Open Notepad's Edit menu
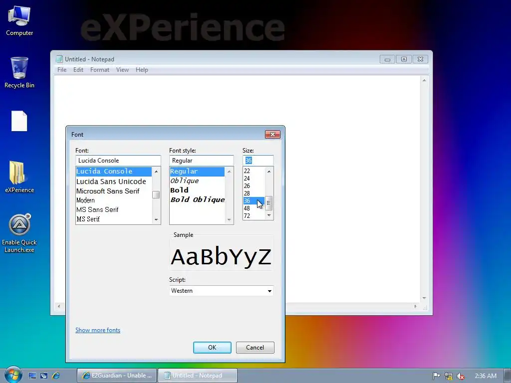This screenshot has height=383, width=511. [x=78, y=70]
